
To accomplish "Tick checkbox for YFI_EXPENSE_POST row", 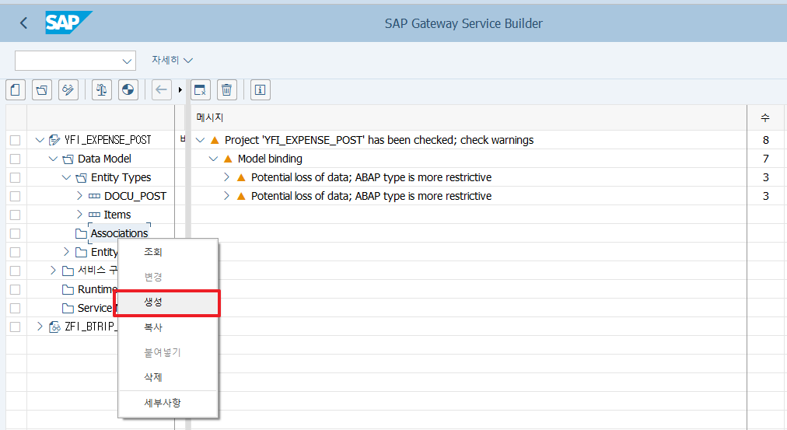I will [x=15, y=140].
